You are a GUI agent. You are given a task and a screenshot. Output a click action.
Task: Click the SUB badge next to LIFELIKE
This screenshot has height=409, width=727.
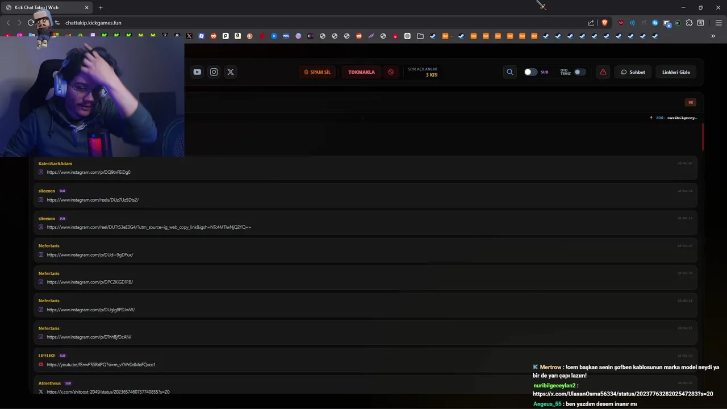click(x=62, y=356)
